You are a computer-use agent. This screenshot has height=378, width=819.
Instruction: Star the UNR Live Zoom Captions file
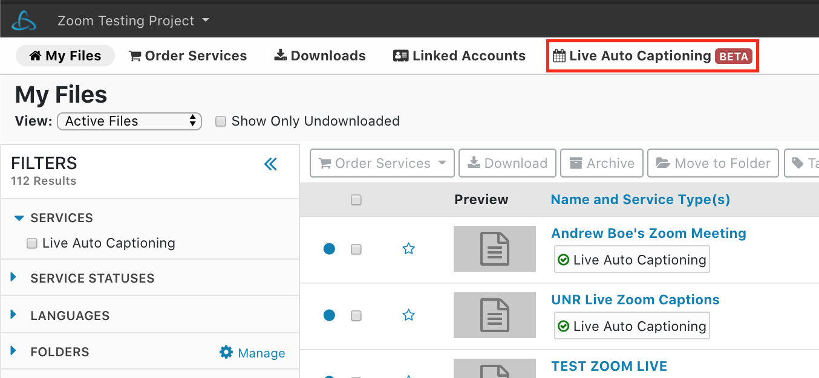(x=409, y=315)
